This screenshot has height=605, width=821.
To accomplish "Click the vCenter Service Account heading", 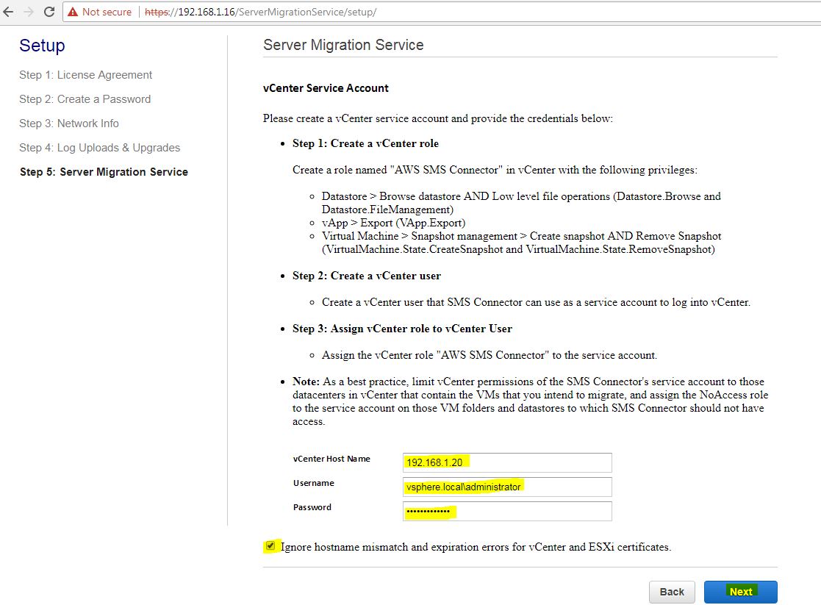I will (326, 88).
